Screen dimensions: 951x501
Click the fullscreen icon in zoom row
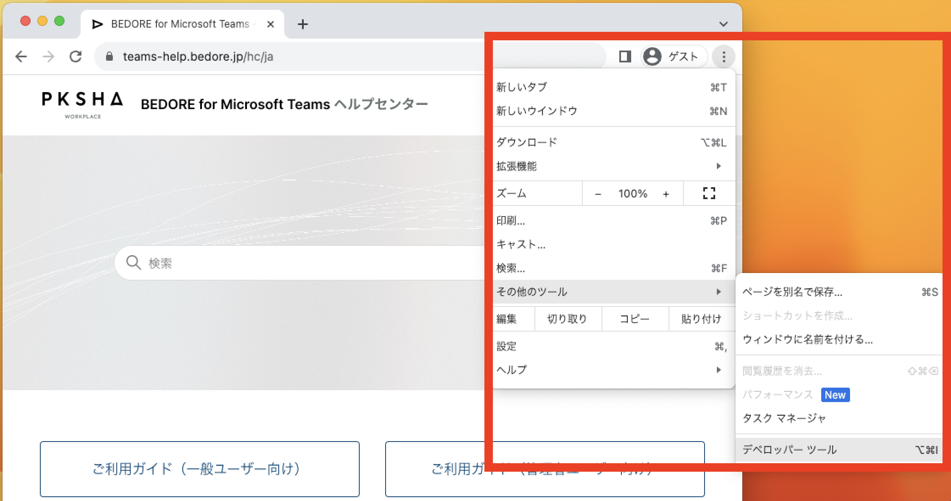pyautogui.click(x=709, y=194)
